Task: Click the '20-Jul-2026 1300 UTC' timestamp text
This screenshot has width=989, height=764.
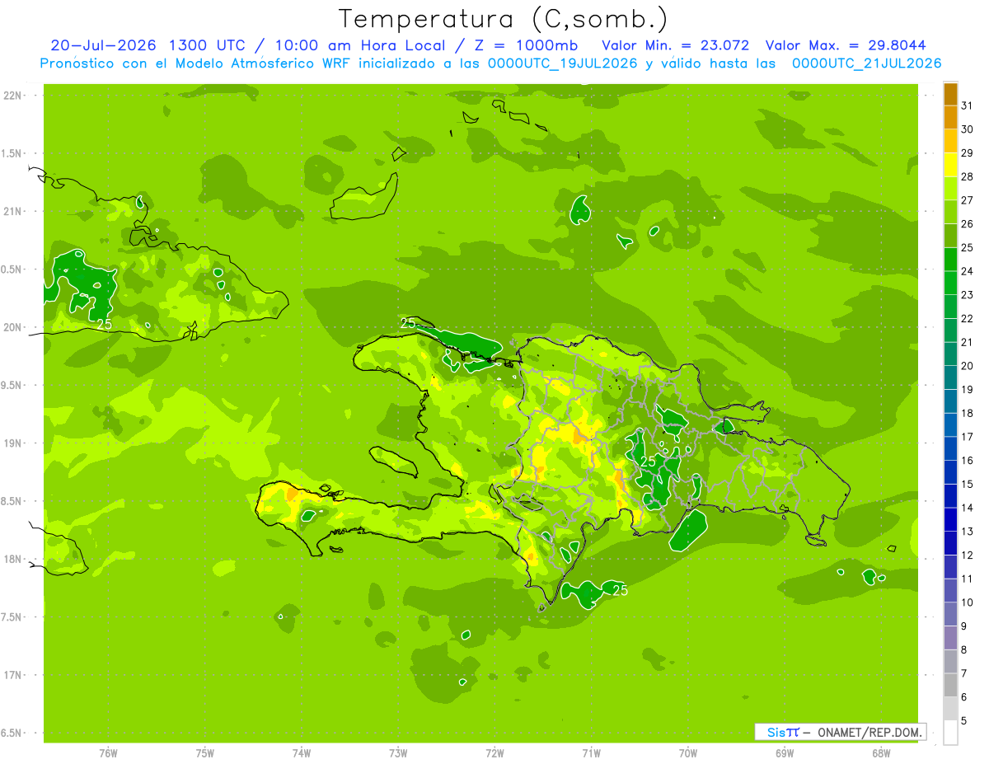Action: coord(148,45)
